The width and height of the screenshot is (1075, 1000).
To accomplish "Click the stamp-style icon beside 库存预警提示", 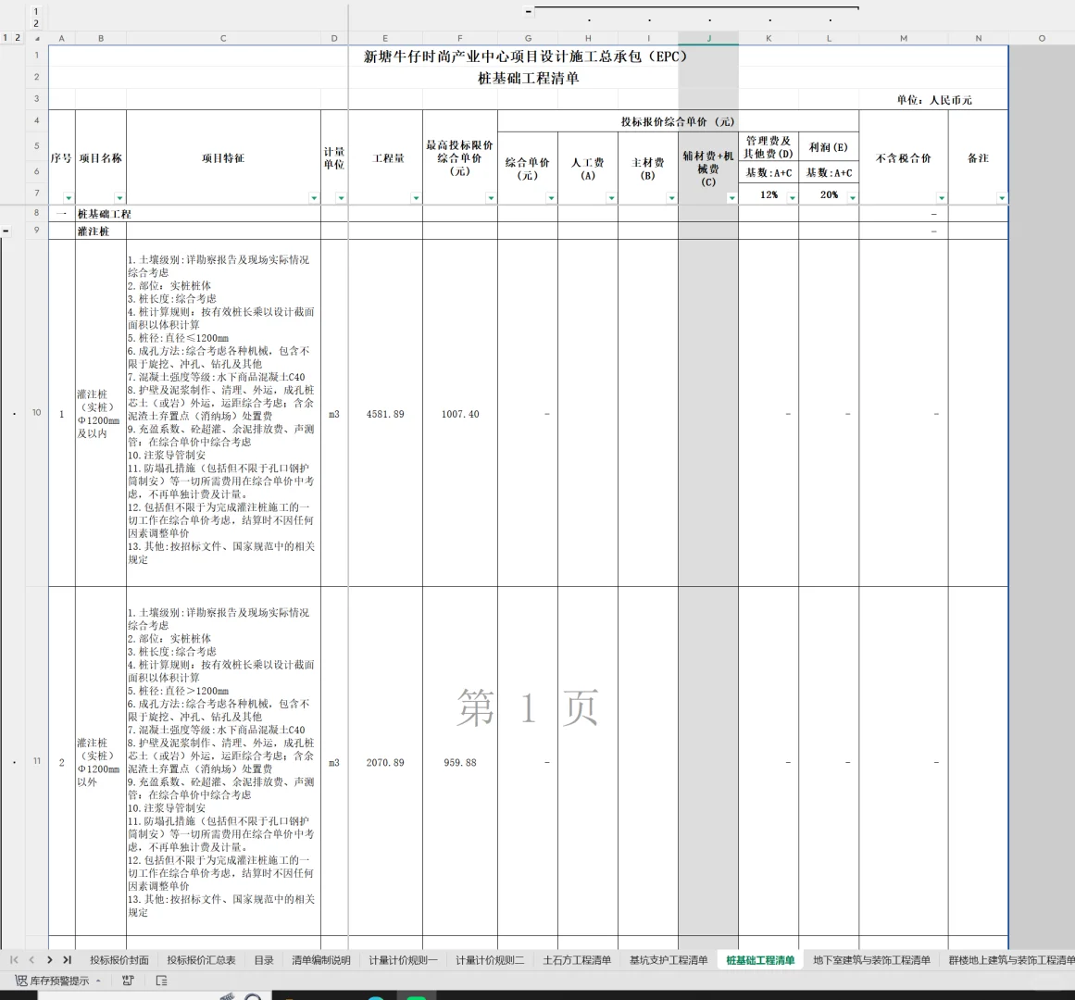I will [128, 980].
